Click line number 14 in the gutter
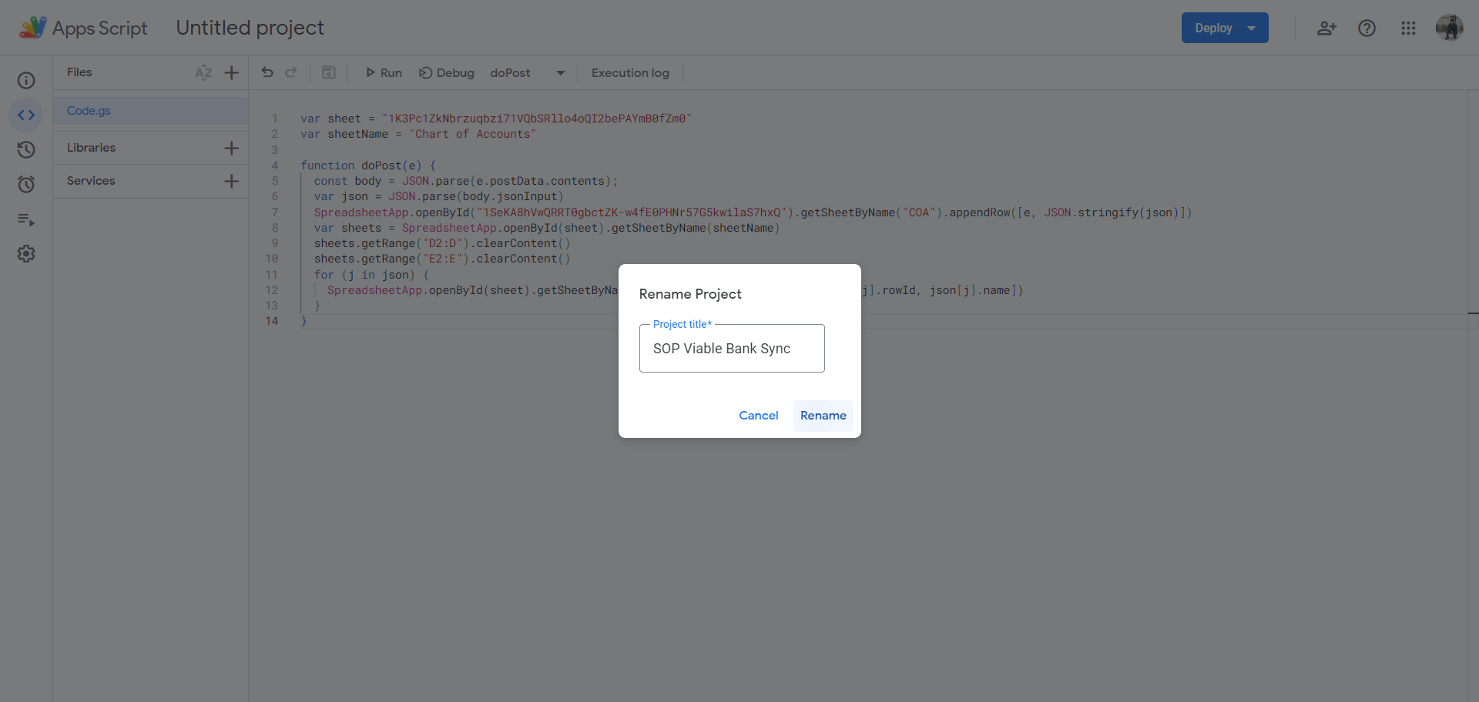The image size is (1479, 702). [271, 321]
